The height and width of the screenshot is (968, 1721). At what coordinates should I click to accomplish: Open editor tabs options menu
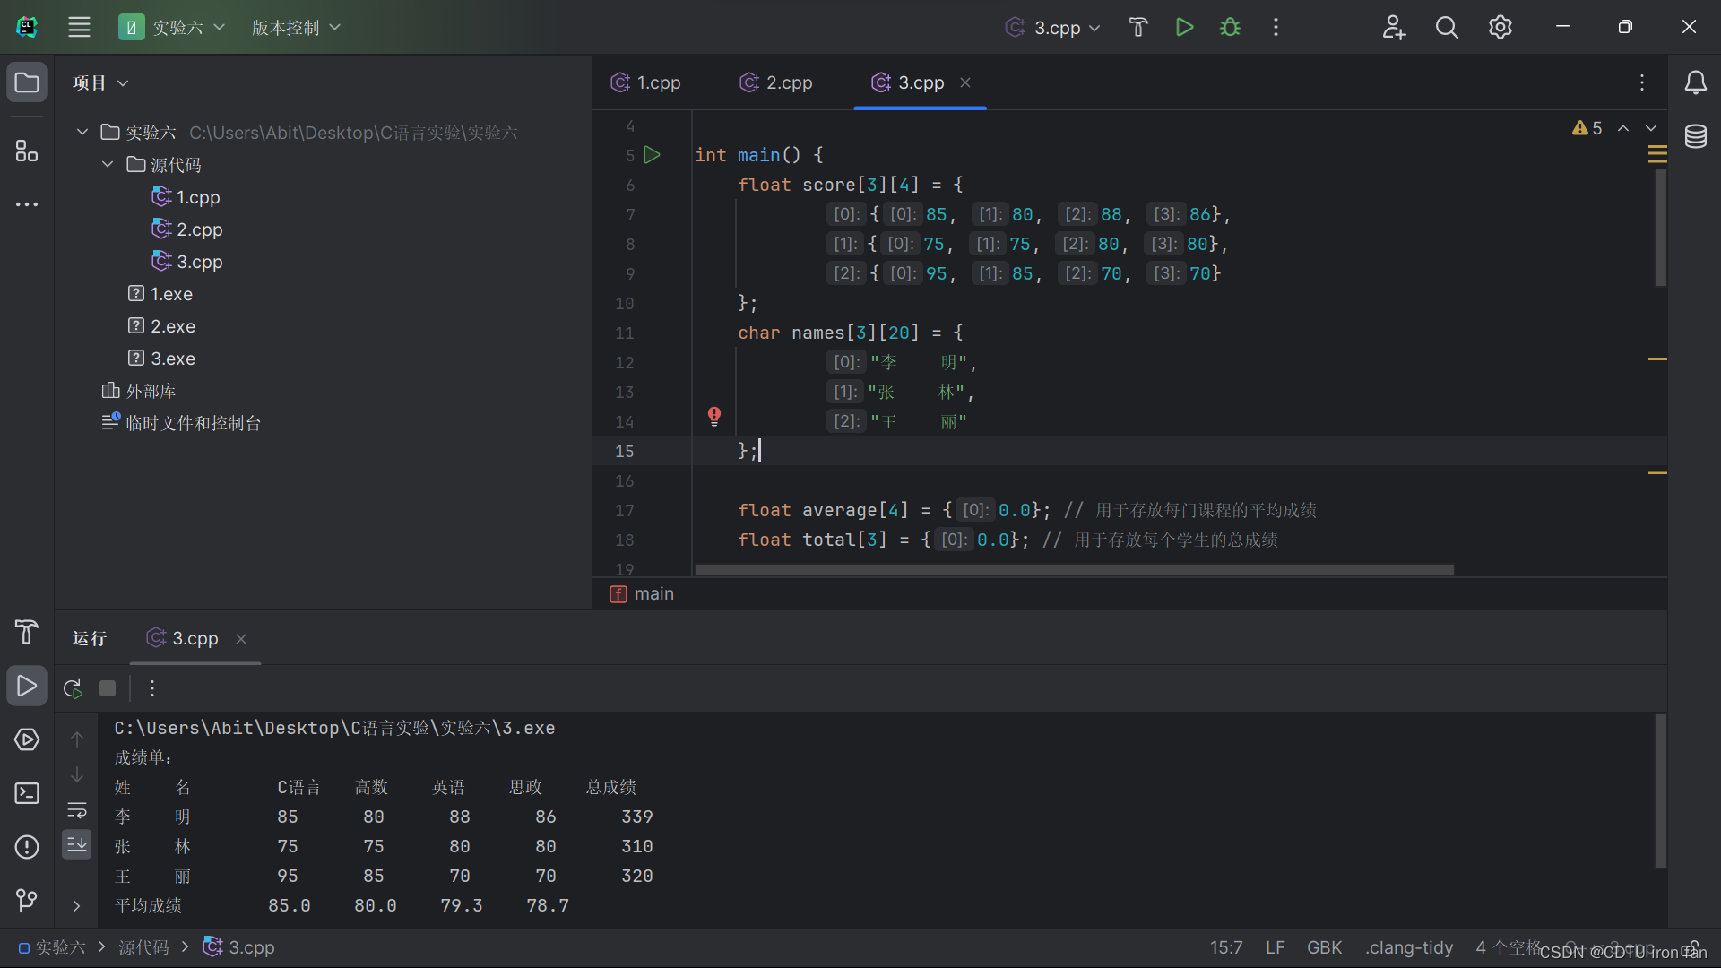(x=1642, y=82)
